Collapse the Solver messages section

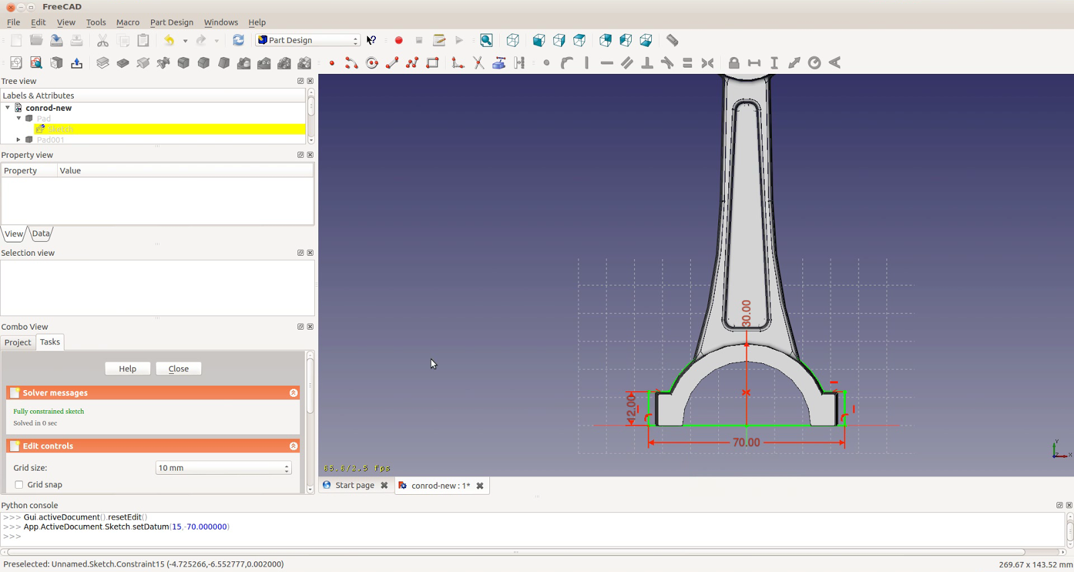(x=293, y=393)
